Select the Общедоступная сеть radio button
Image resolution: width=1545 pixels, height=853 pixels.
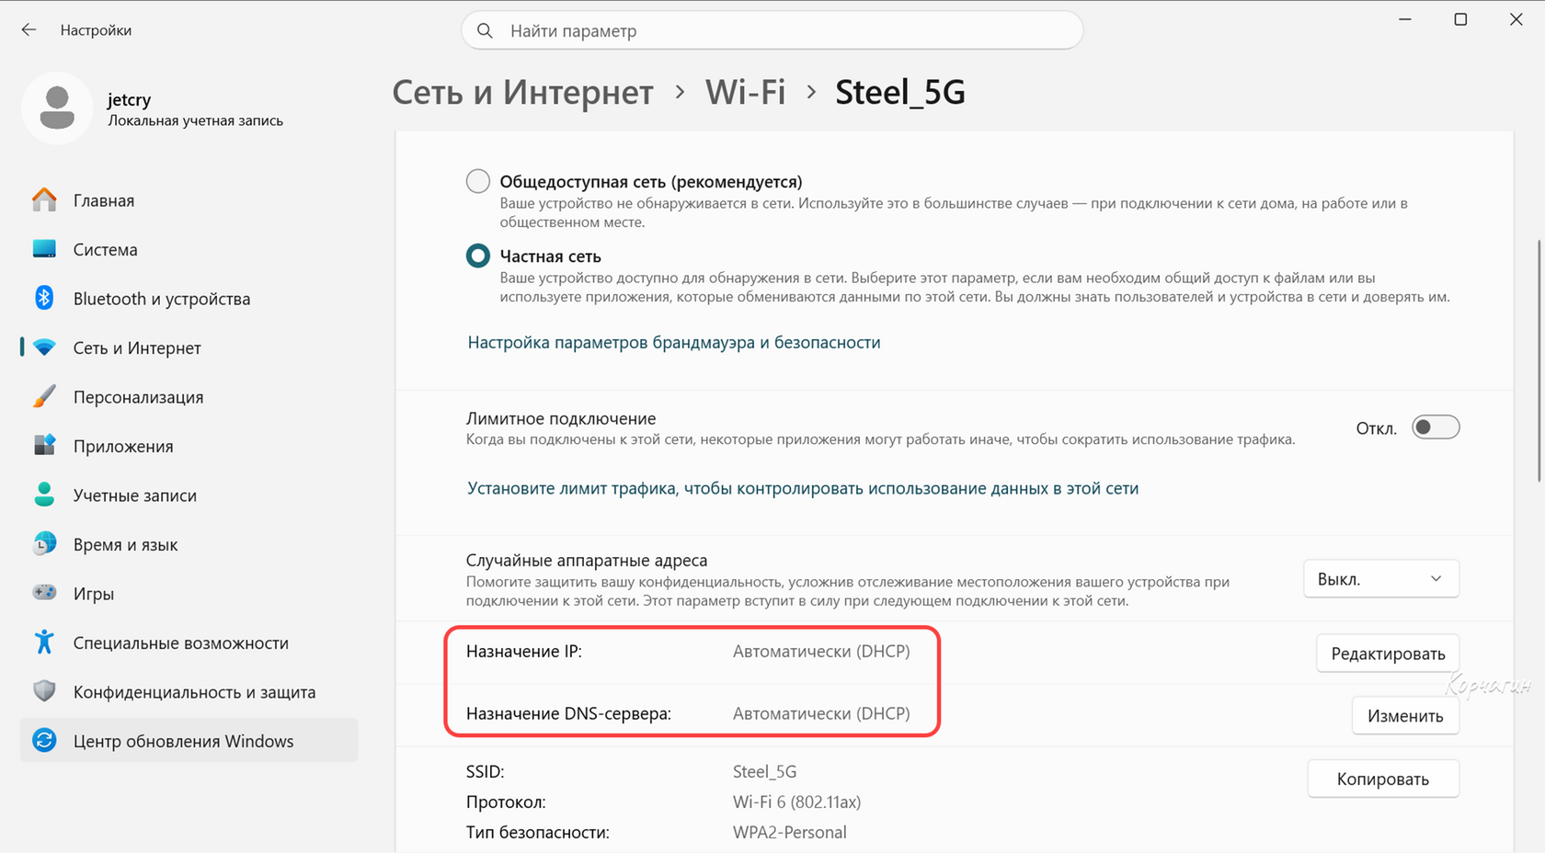coord(478,181)
